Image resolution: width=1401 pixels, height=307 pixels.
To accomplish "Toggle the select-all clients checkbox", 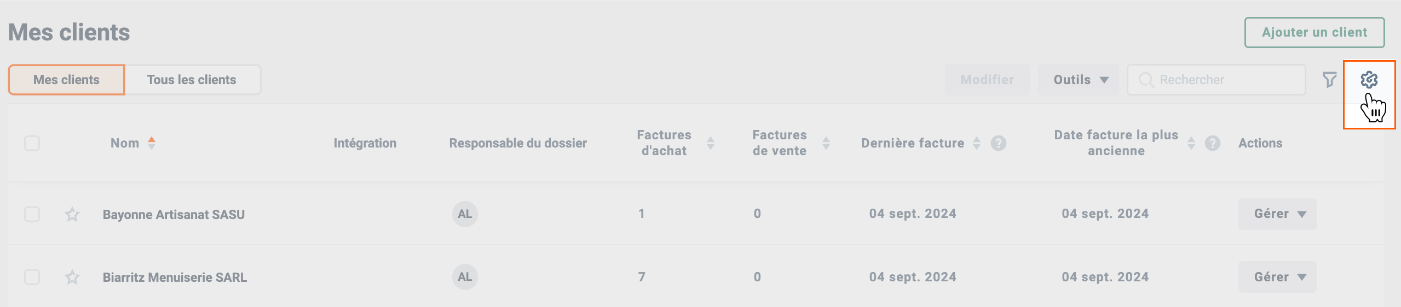I will (x=32, y=143).
